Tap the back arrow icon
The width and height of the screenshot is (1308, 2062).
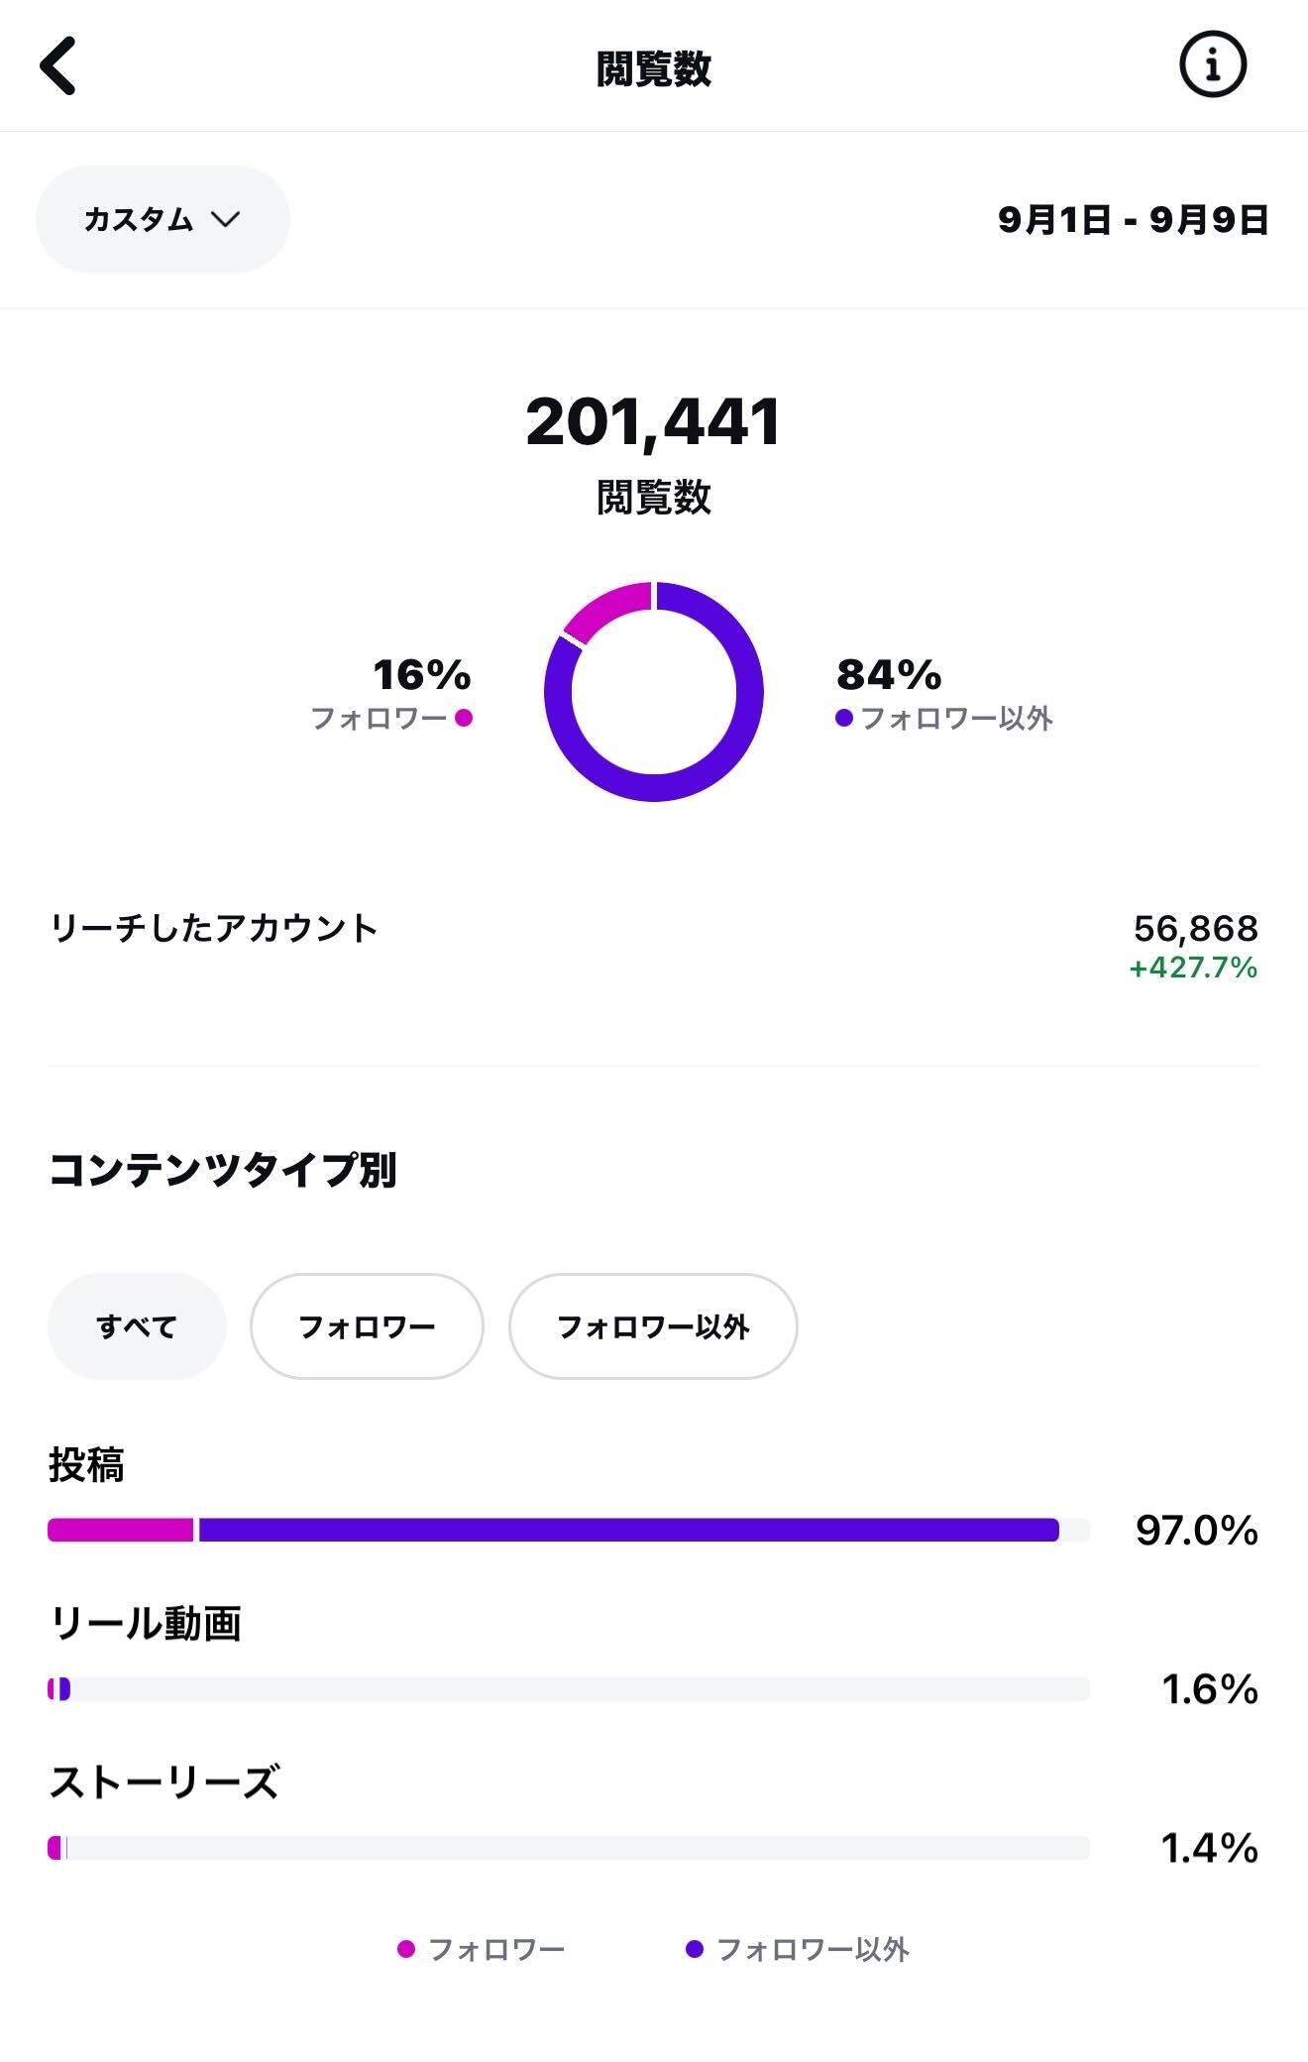tap(57, 65)
